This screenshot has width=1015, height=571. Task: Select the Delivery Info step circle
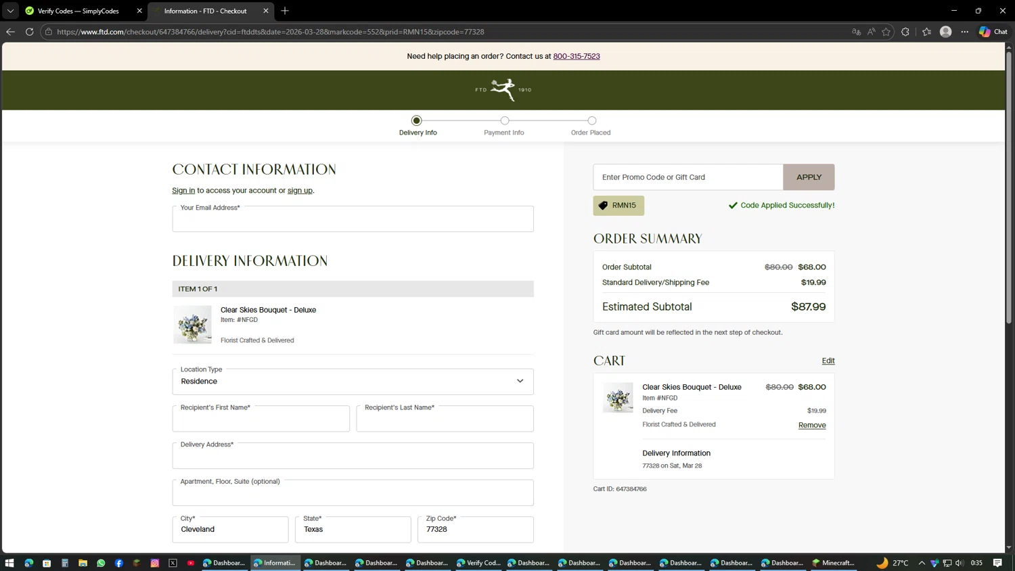[x=417, y=120]
